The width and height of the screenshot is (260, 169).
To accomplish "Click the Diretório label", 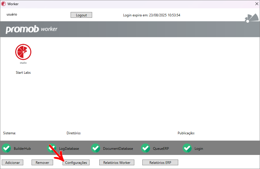I will click(x=74, y=133).
